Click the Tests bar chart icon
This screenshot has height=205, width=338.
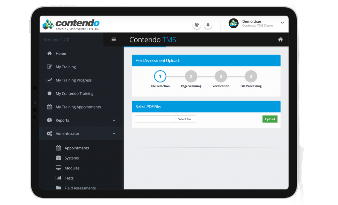(58, 178)
